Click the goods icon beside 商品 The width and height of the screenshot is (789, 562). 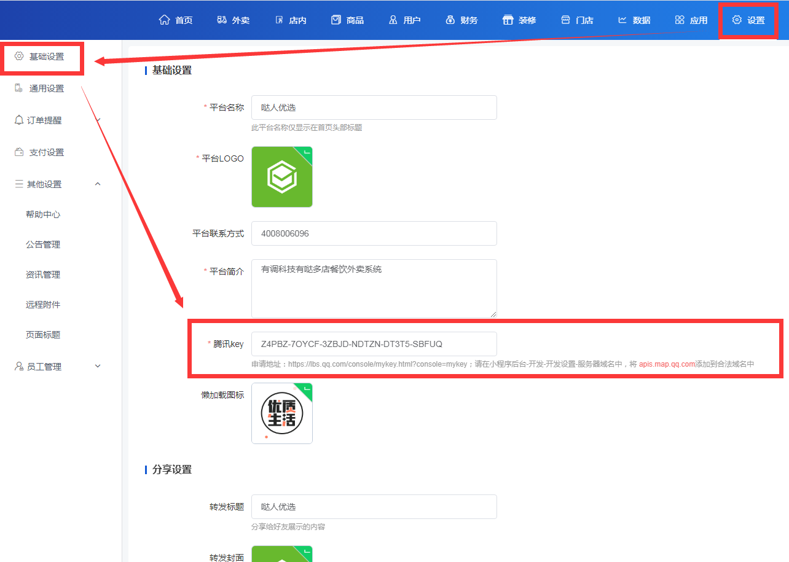coord(336,20)
